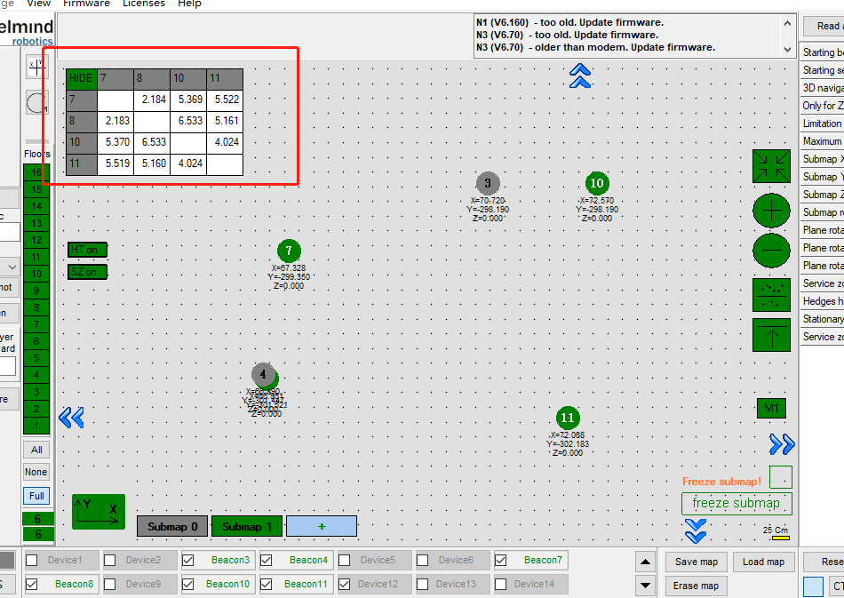Expand the panel with top double chevron
844x598 pixels.
tap(580, 76)
